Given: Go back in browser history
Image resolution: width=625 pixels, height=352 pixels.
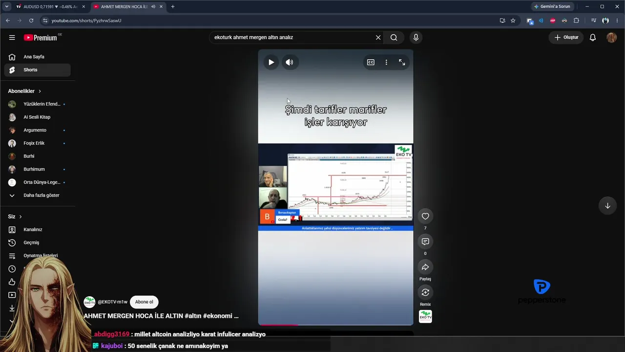Looking at the screenshot, I should (x=8, y=21).
